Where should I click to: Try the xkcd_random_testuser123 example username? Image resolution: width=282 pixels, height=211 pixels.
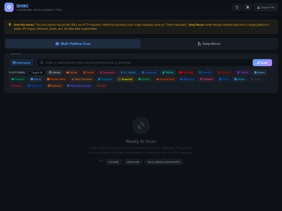(163, 162)
